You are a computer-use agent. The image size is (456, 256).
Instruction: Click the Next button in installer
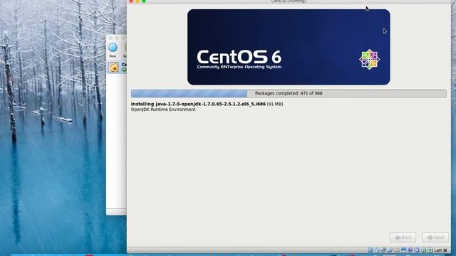[435, 238]
